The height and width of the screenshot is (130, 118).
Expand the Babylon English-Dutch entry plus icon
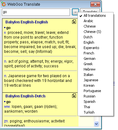[x=74, y=96]
